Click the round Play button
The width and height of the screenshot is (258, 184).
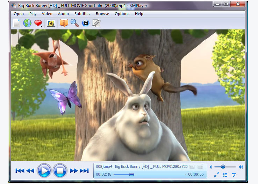[44, 170]
